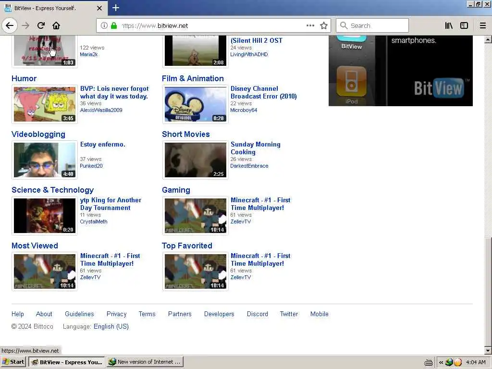The width and height of the screenshot is (492, 369).
Task: Toggle the sidebar view icon
Action: [x=464, y=25]
